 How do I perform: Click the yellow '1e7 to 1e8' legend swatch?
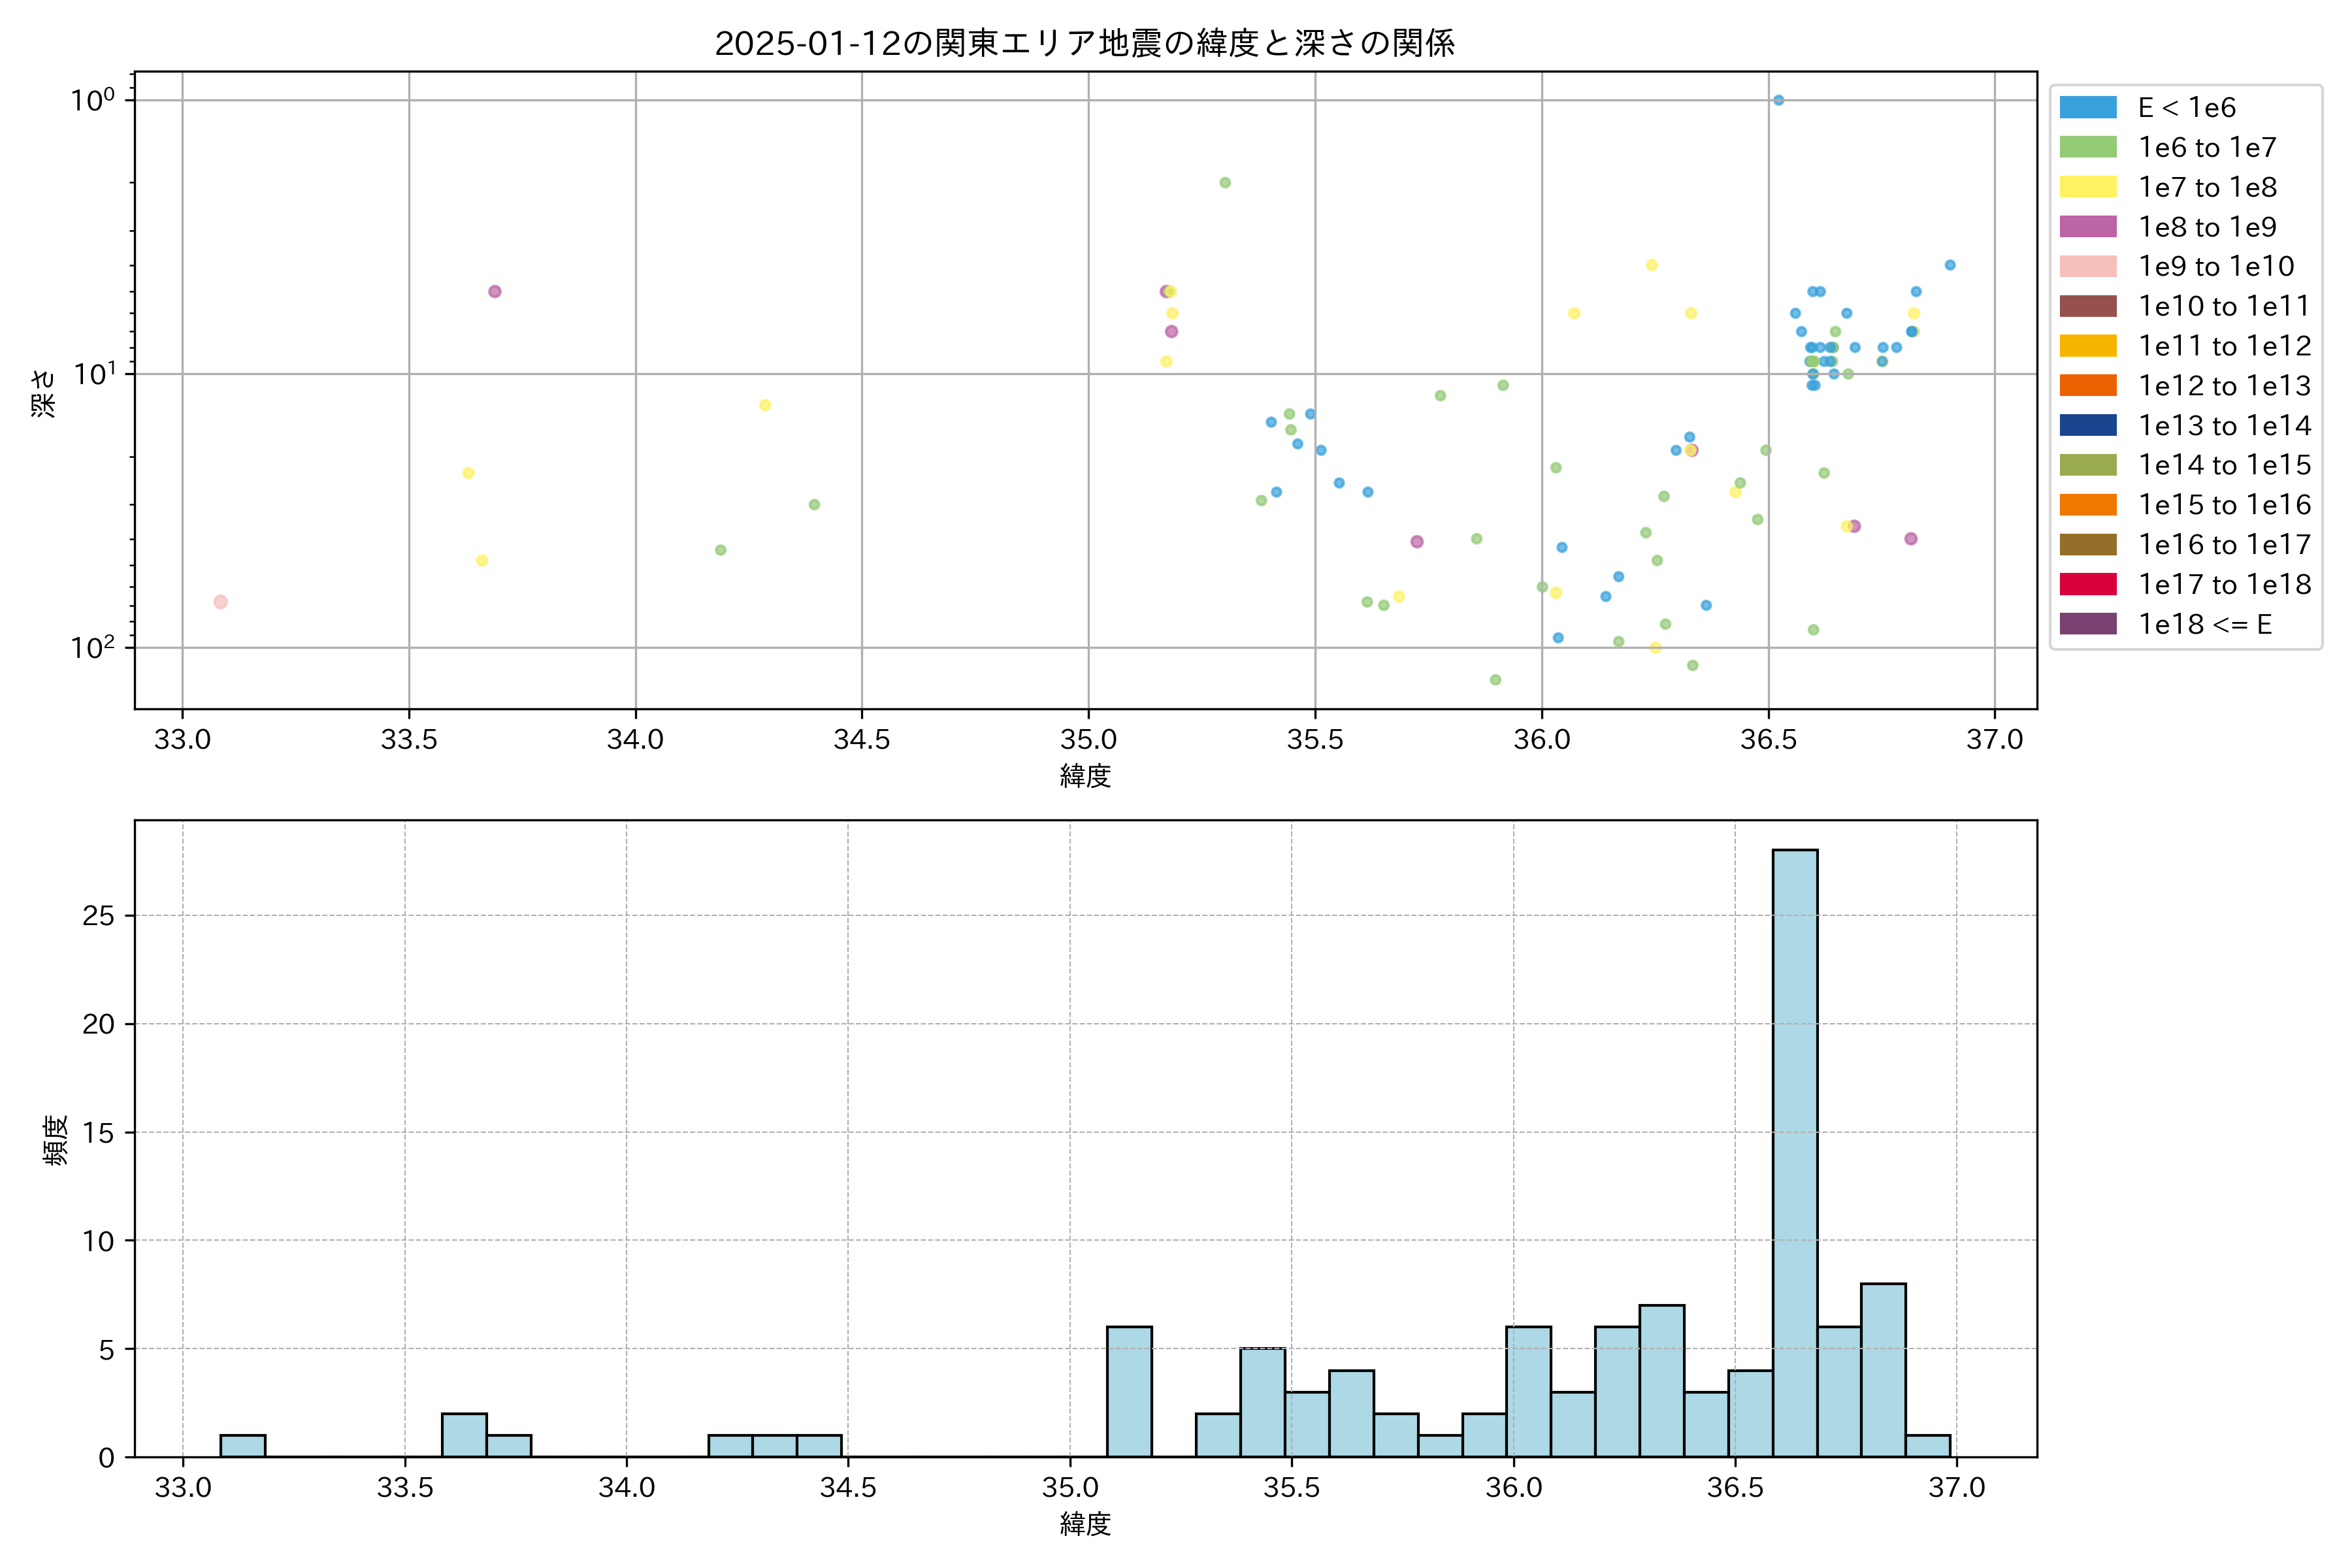2087,187
